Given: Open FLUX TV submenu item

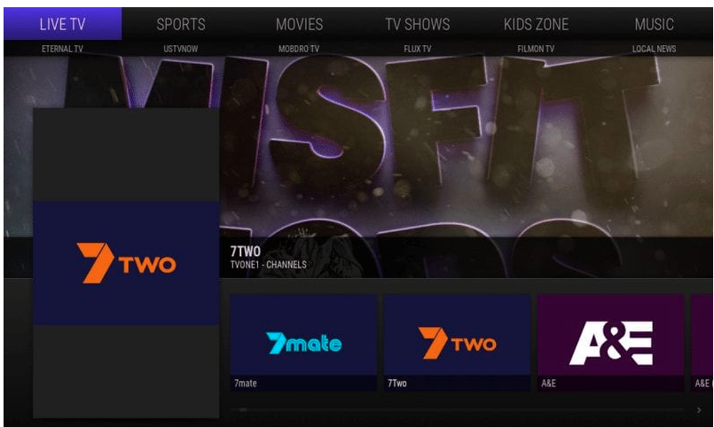Looking at the screenshot, I should tap(418, 49).
